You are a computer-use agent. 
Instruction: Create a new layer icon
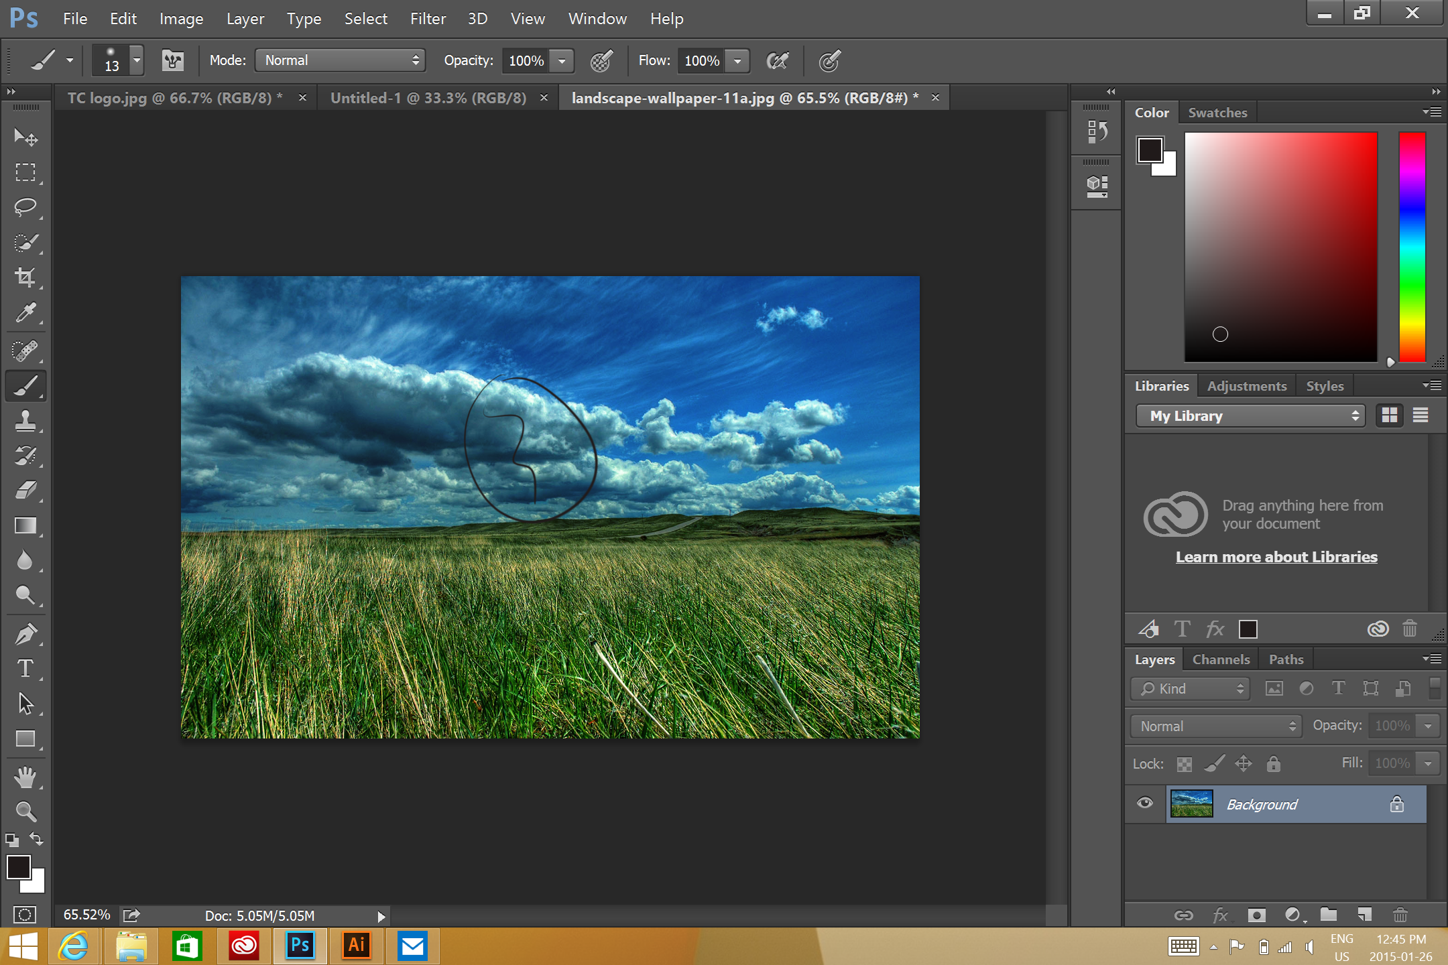1364,915
